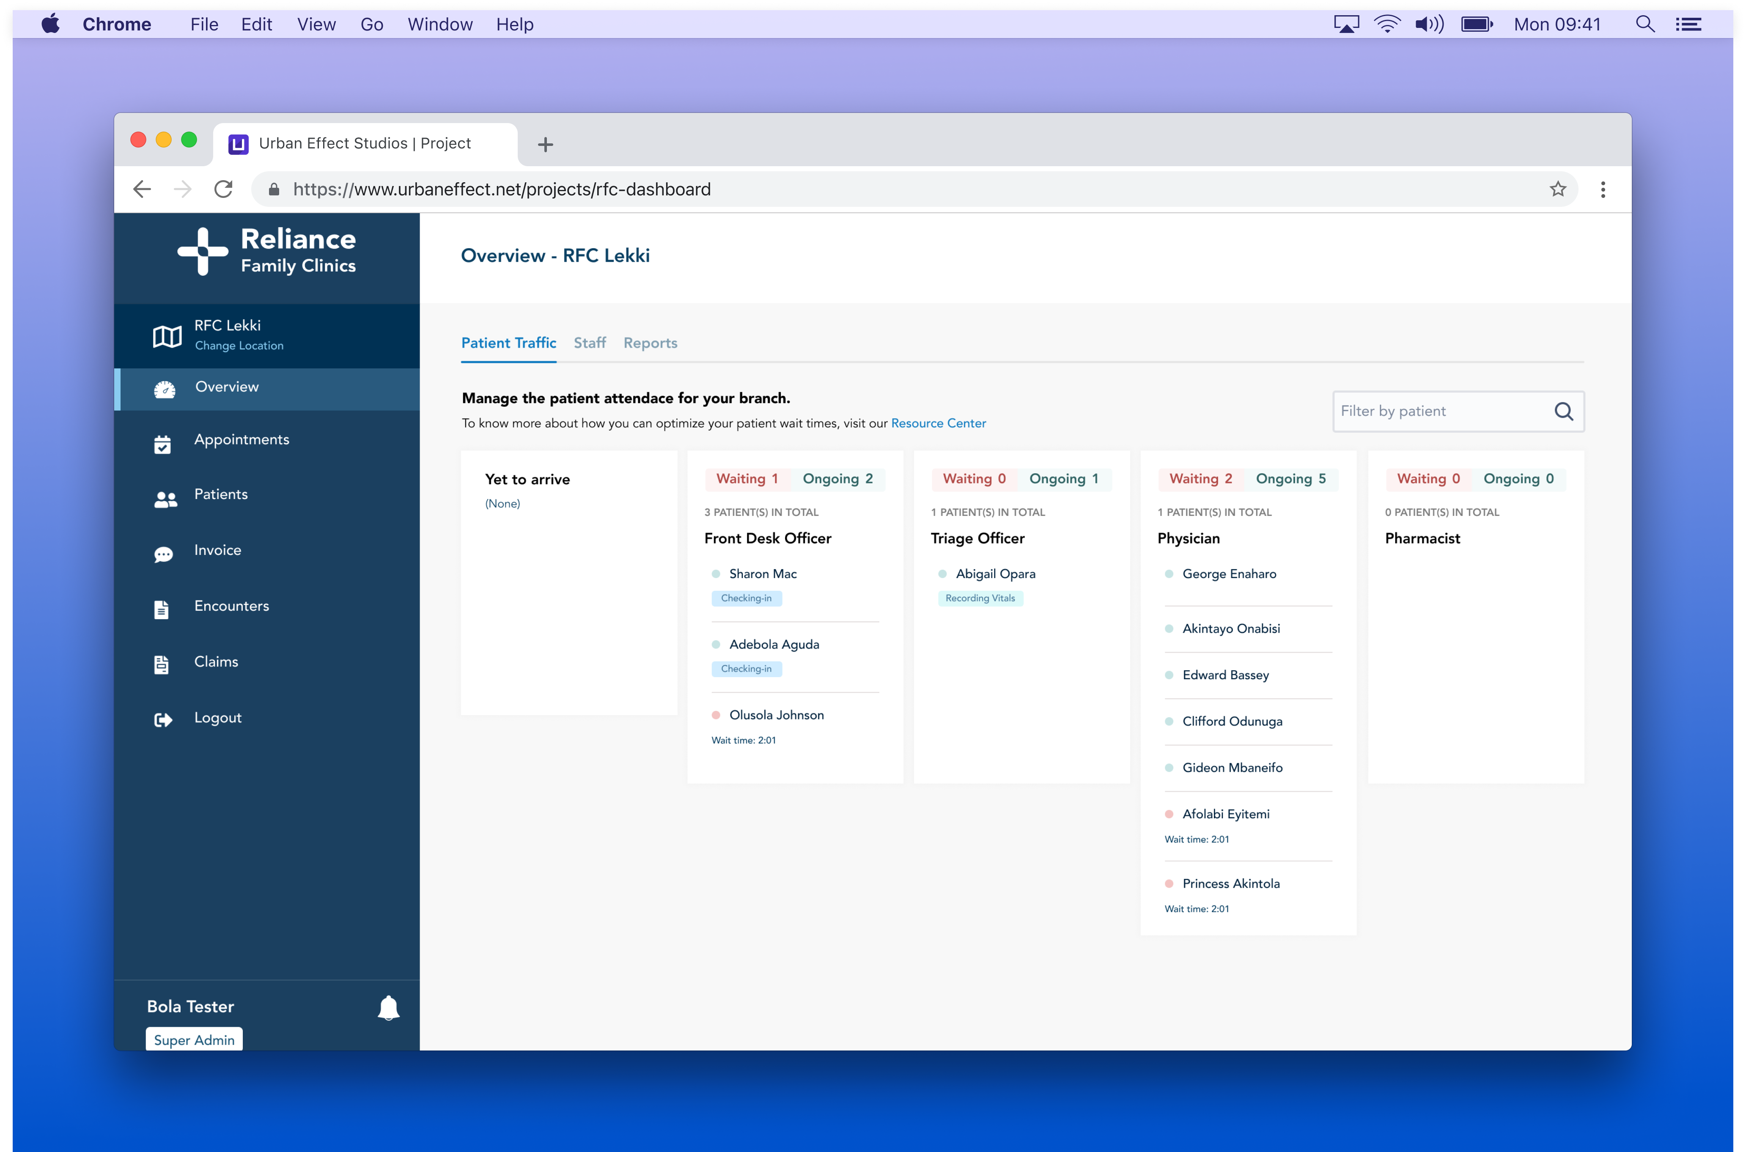Click the Logout arrow icon
Viewport: 1746px width, 1152px height.
tap(163, 720)
